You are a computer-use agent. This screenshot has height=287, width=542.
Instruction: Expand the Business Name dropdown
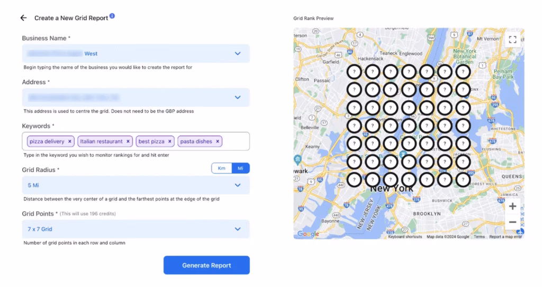[238, 53]
